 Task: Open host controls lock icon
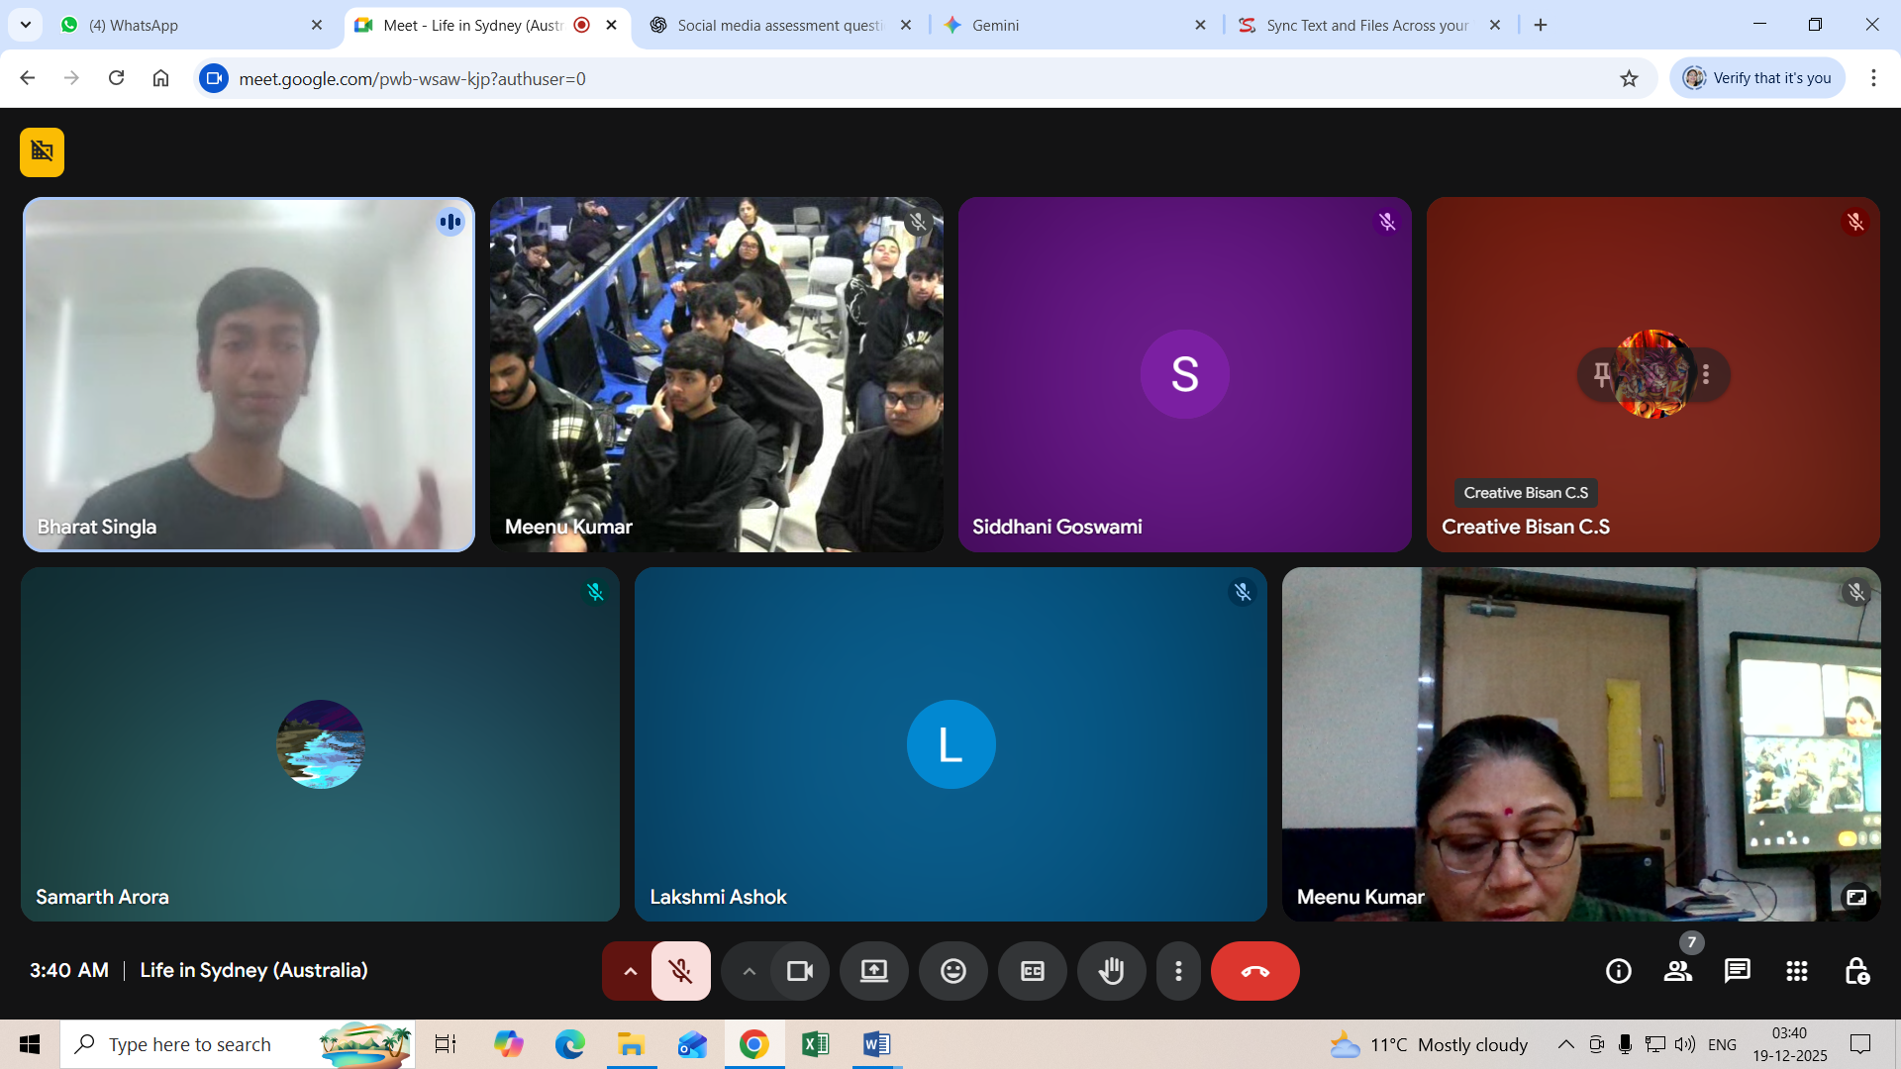pyautogui.click(x=1856, y=971)
